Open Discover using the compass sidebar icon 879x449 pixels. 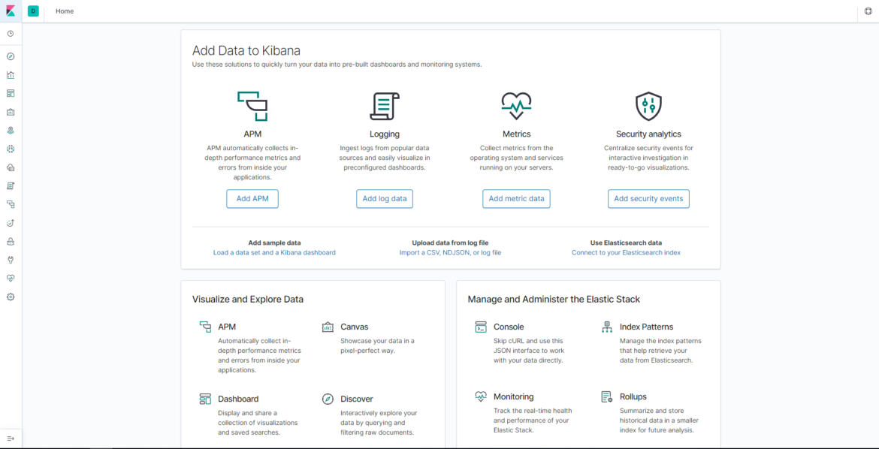coord(11,56)
